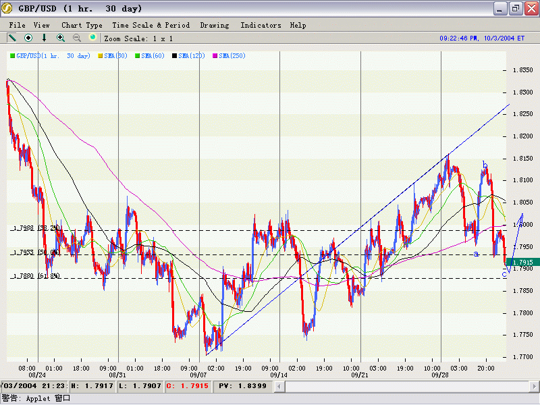The image size is (540, 405).
Task: Expand the Chart Type menu
Action: point(82,25)
